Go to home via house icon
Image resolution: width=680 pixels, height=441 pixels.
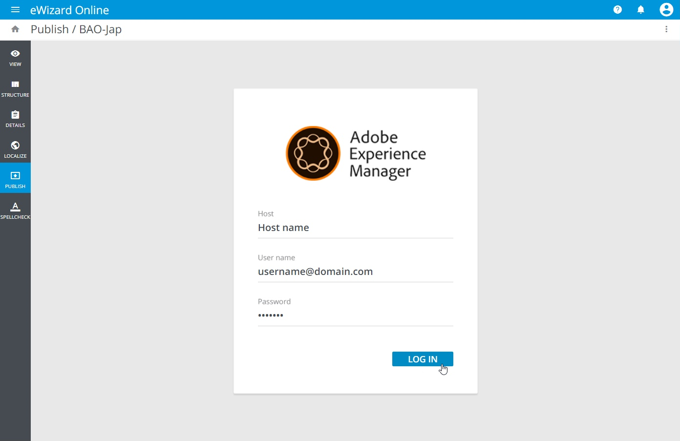click(x=15, y=29)
